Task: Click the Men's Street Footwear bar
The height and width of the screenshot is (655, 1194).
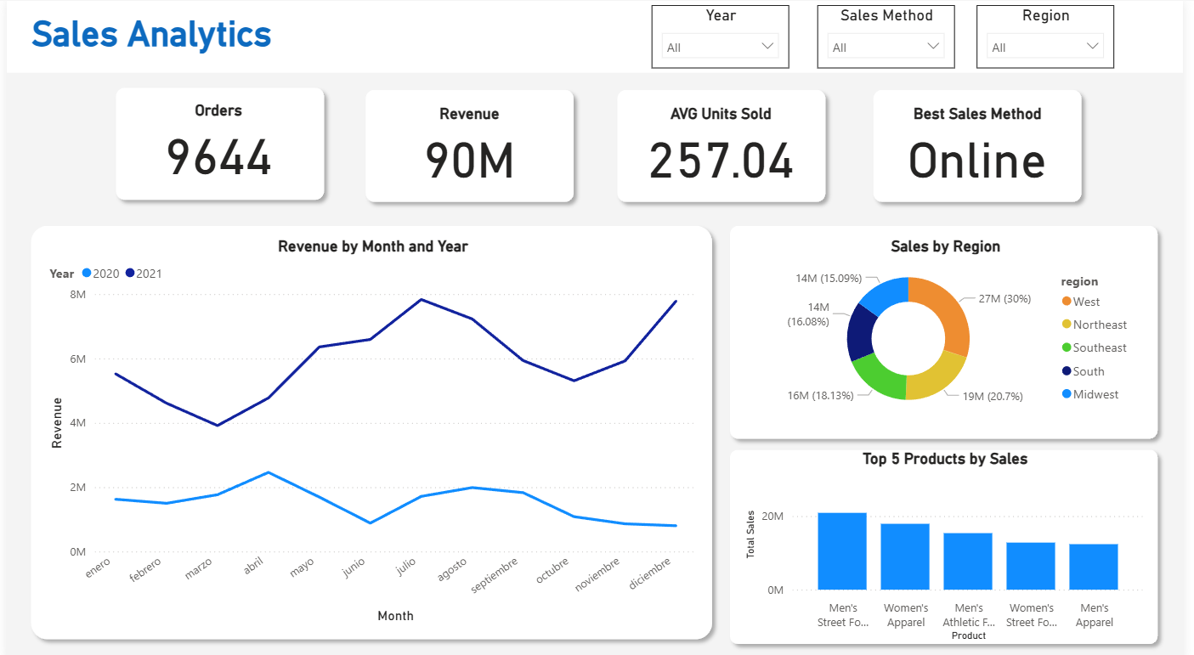Action: [x=842, y=551]
